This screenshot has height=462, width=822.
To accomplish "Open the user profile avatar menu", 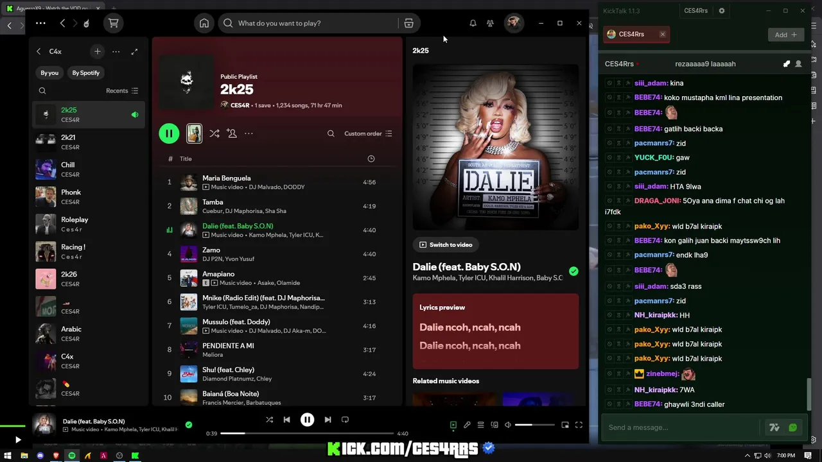I will click(x=513, y=23).
